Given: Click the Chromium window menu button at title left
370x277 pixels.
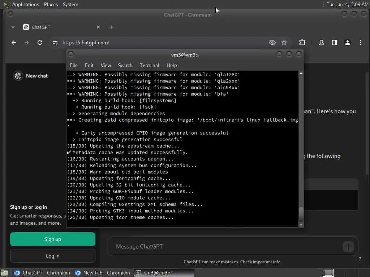Looking at the screenshot, I should (x=10, y=14).
